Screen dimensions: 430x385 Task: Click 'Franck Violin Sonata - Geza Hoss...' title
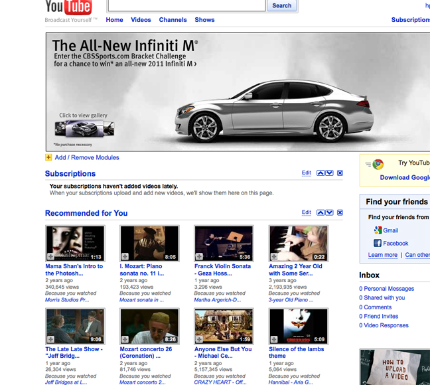222,269
